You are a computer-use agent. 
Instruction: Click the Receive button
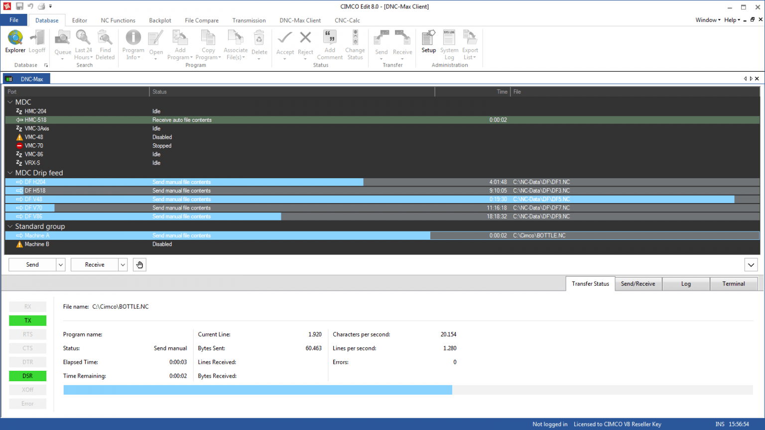tap(95, 265)
